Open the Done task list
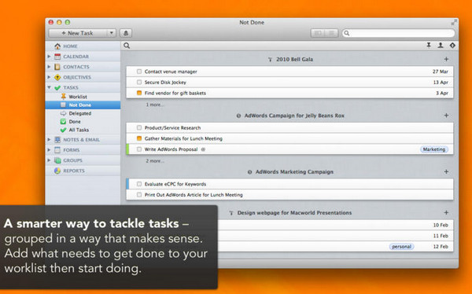Image resolution: width=472 pixels, height=294 pixels. (83, 122)
